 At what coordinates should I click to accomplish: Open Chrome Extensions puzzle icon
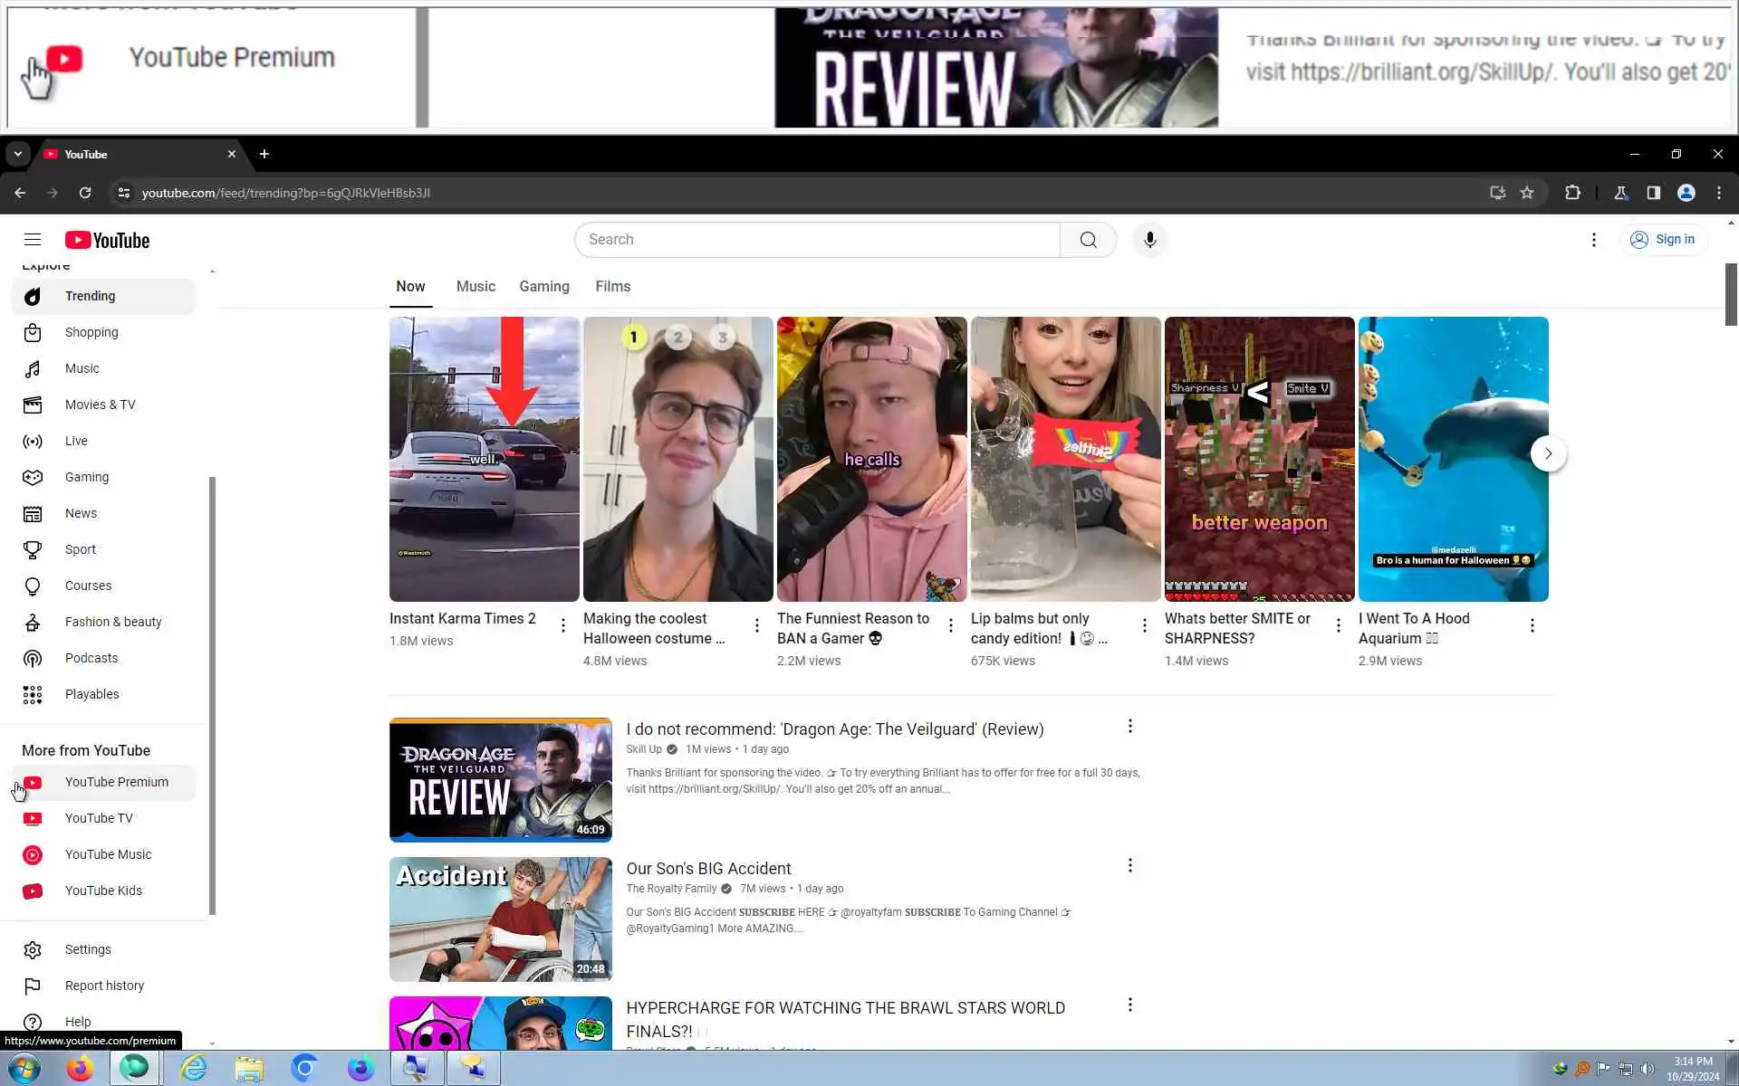(x=1572, y=193)
